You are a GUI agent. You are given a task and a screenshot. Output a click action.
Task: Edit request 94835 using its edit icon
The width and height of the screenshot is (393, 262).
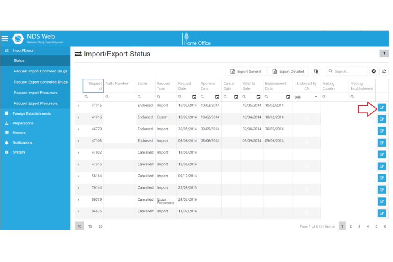pyautogui.click(x=382, y=213)
